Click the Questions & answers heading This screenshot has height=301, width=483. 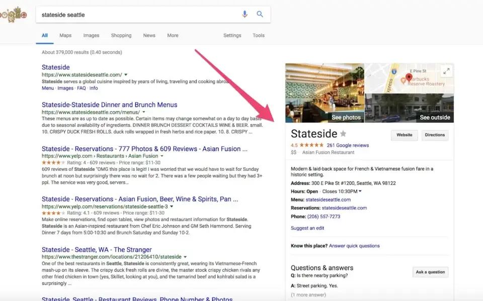[x=322, y=268]
